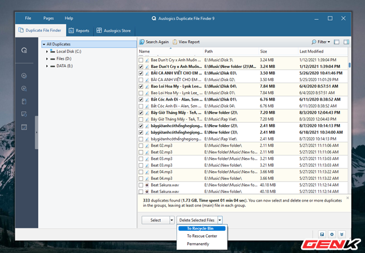Sort by Path column header

[x=231, y=51]
